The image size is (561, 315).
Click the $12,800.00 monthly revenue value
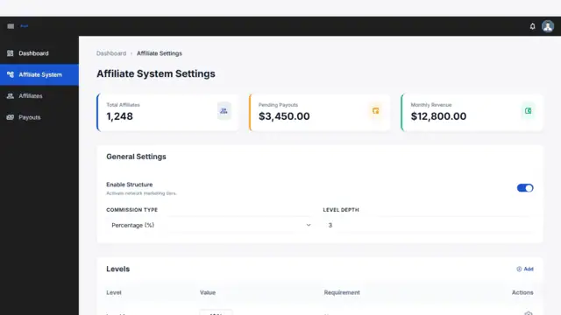tap(438, 116)
